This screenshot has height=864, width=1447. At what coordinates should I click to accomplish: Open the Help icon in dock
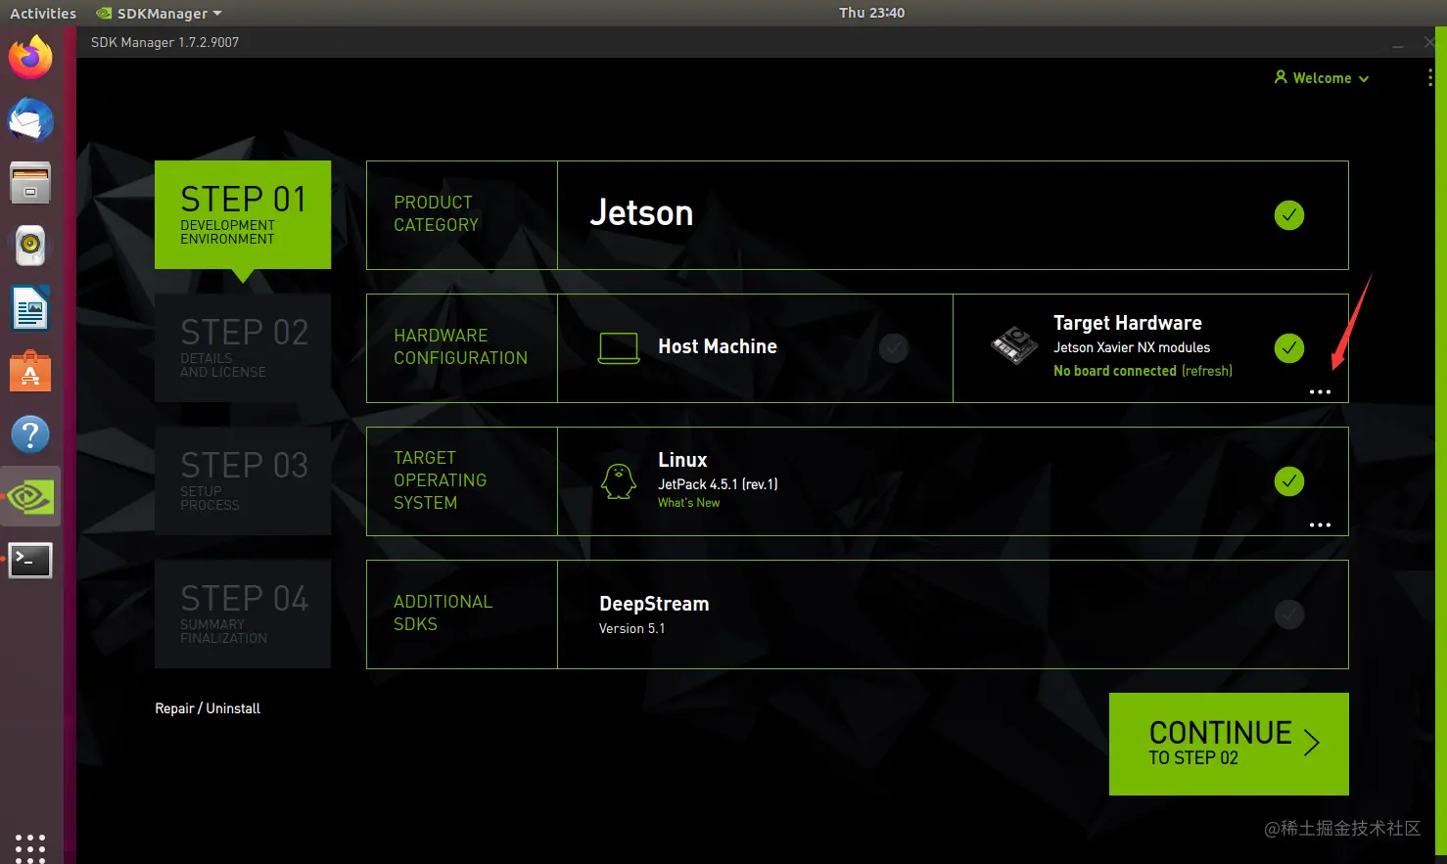coord(30,434)
